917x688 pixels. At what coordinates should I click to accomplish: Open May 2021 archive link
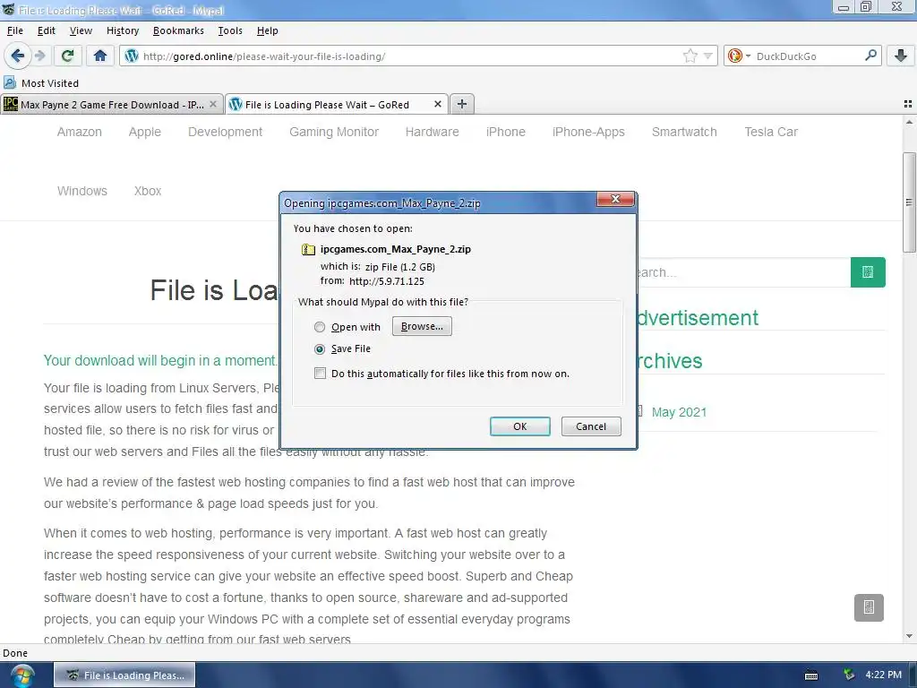point(679,412)
